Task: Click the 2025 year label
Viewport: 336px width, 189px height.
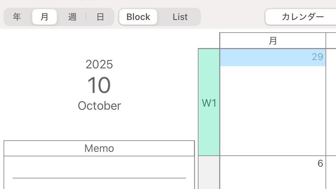Action: pos(99,65)
